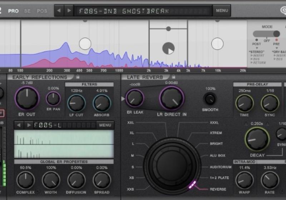Select the AUDITORIUM space type
Image resolution: width=286 pixels, height=200 pixels.
click(221, 167)
